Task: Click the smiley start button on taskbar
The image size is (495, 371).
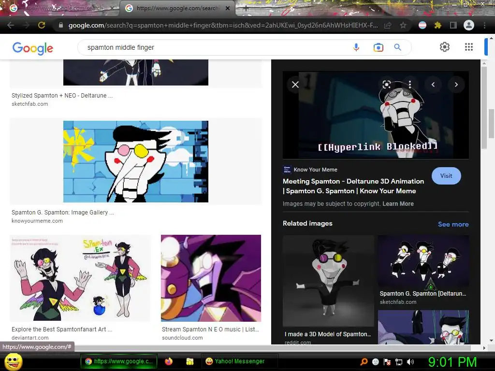Action: (x=13, y=361)
